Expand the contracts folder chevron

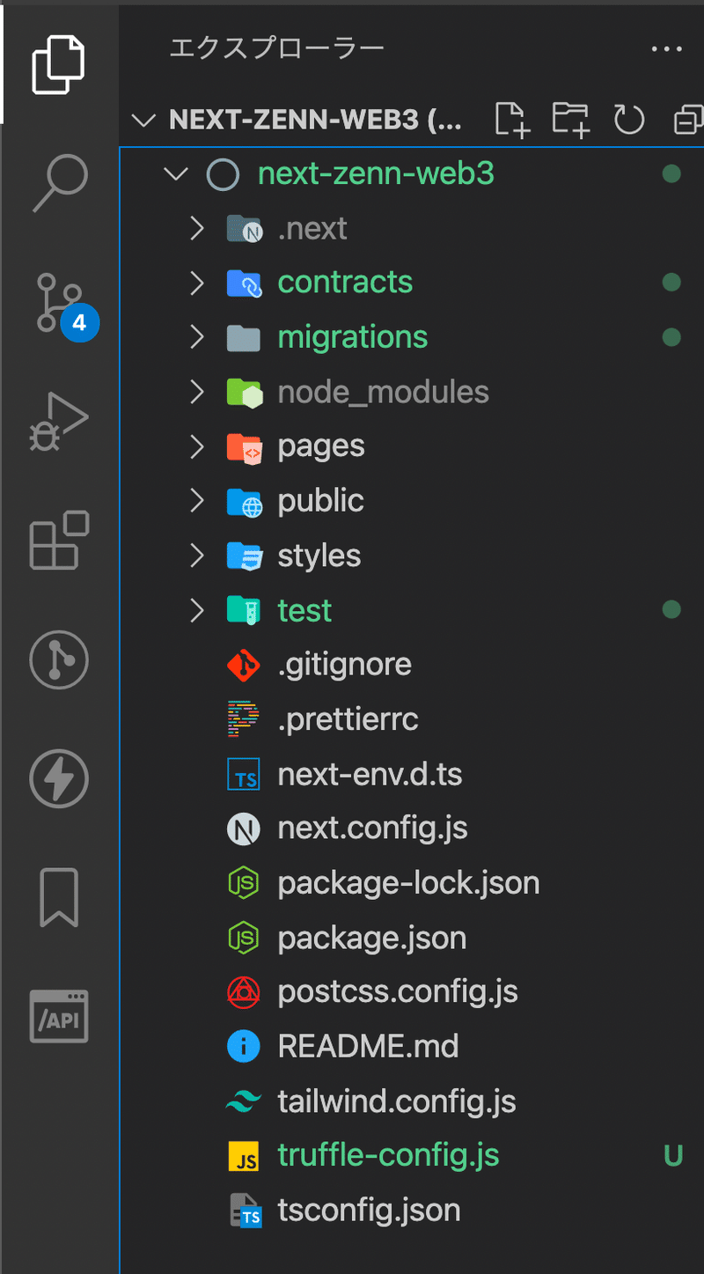click(x=196, y=283)
